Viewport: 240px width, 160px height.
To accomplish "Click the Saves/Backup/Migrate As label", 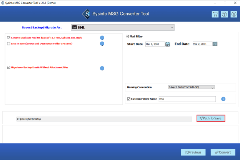I will pyautogui.click(x=42, y=28).
